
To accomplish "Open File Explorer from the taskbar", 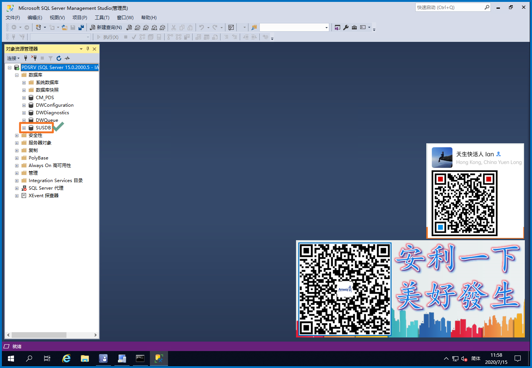I will pos(85,359).
